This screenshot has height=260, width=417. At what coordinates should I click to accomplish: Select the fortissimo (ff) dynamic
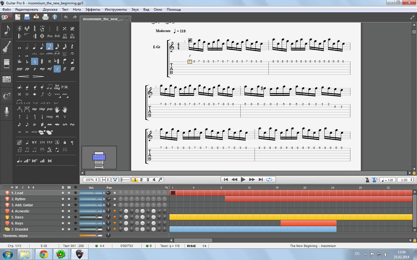[65, 69]
